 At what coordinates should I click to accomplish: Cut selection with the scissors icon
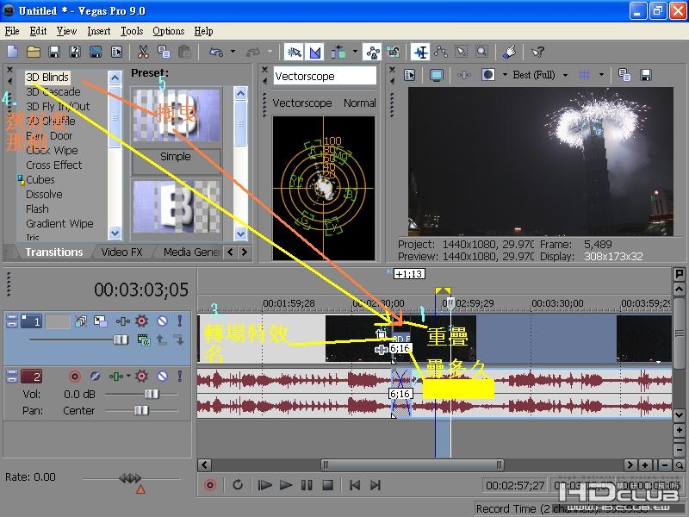coord(143,52)
